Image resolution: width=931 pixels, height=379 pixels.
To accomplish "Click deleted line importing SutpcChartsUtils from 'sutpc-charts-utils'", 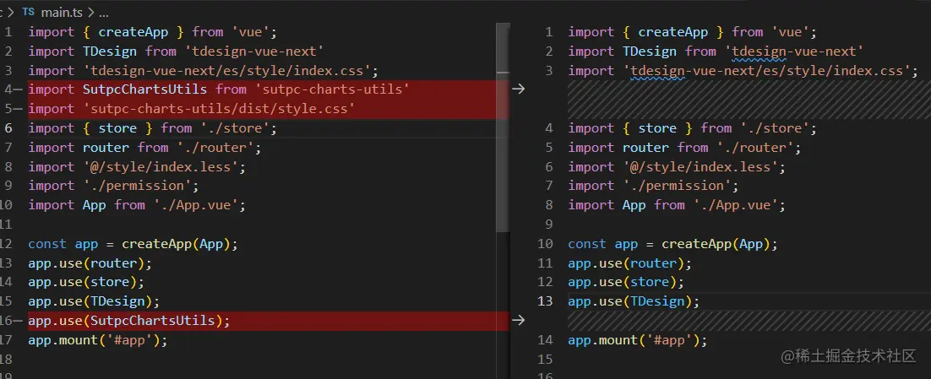I will click(x=219, y=89).
